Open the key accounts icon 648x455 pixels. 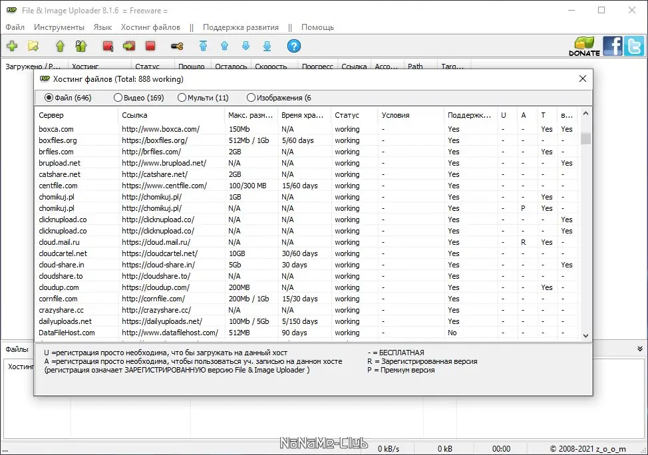tap(176, 46)
